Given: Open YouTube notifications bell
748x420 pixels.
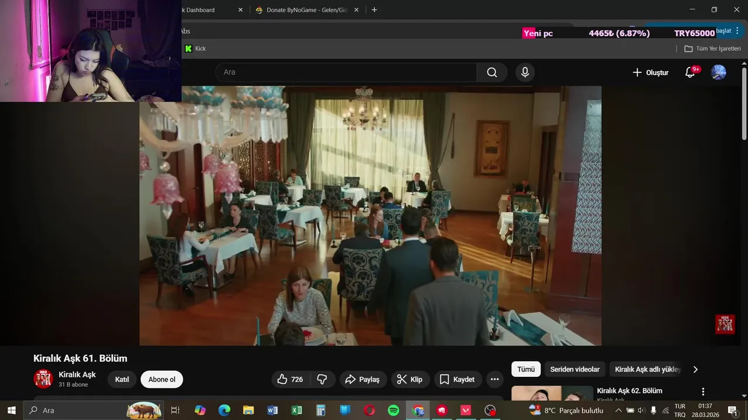Looking at the screenshot, I should 690,72.
